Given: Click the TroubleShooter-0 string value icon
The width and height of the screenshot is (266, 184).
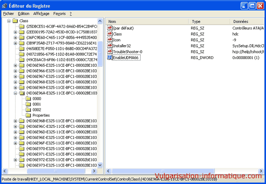Looking at the screenshot, I should point(110,51).
